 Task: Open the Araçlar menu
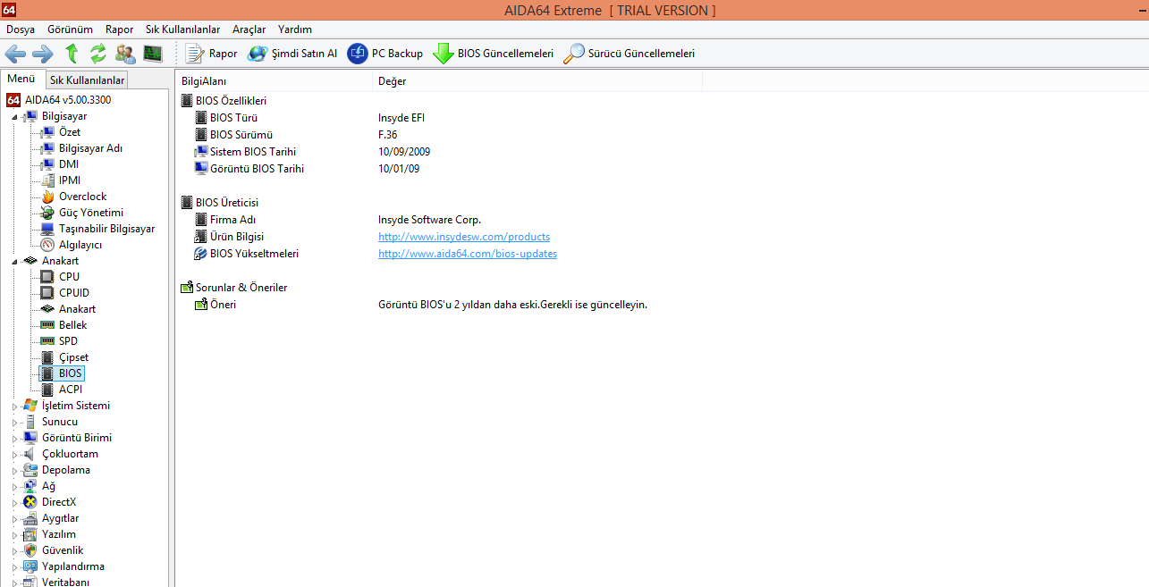[x=249, y=29]
